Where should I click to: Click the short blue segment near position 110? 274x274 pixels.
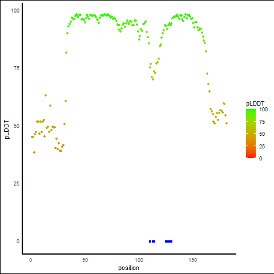[150, 241]
